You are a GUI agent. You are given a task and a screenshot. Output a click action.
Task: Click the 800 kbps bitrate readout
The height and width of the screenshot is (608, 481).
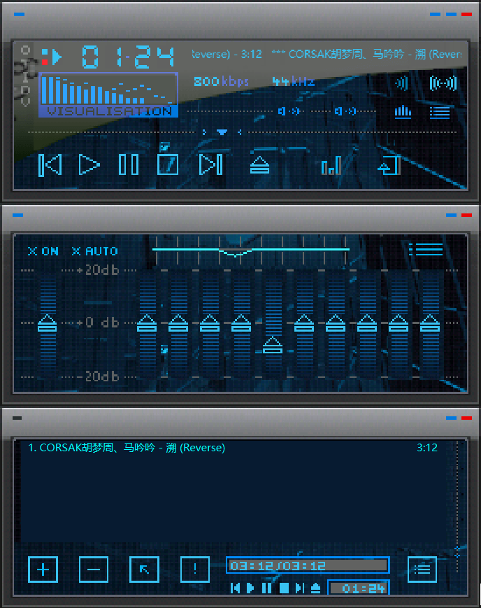[221, 81]
